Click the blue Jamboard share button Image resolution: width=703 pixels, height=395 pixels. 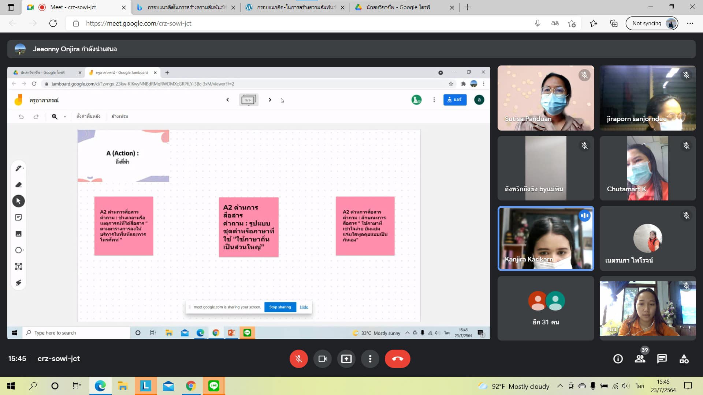[x=455, y=100]
